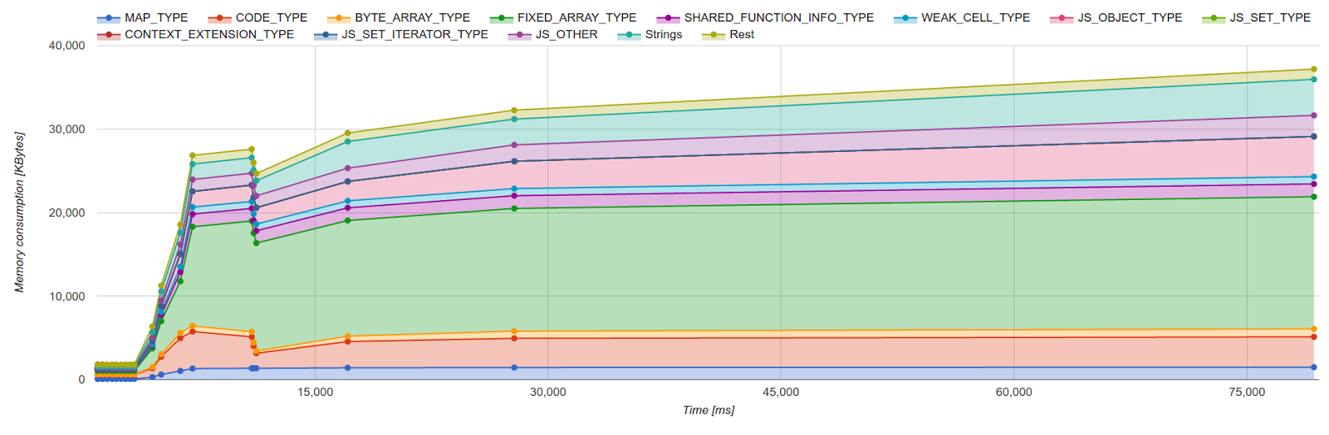
Task: Select the JS_SET_ITERATOR_TYPE legend entry
Action: pos(414,34)
